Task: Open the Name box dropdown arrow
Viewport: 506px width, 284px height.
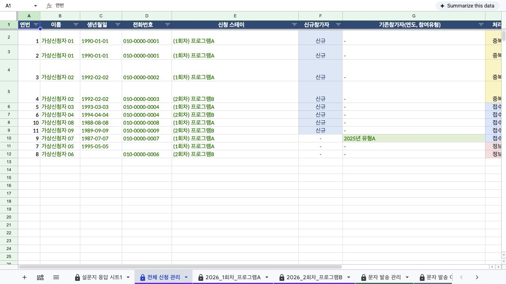Action: 36,6
